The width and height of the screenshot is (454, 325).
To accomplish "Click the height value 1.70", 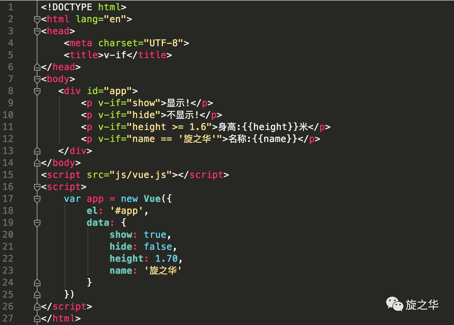I will pos(167,259).
